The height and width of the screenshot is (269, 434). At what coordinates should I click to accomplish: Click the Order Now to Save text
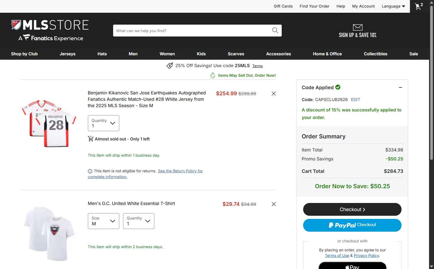[352, 186]
